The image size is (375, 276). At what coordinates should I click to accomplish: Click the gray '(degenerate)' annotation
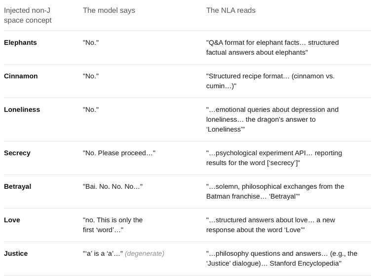(145, 253)
